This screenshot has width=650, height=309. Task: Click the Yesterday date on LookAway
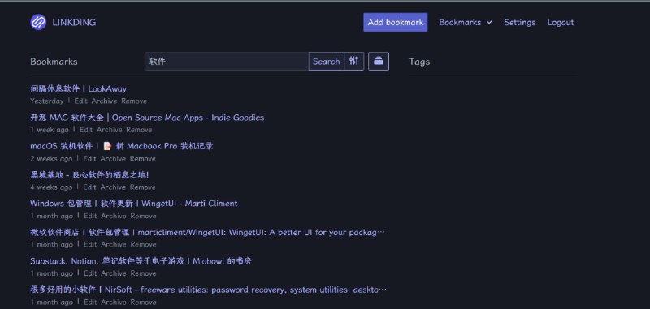[47, 101]
